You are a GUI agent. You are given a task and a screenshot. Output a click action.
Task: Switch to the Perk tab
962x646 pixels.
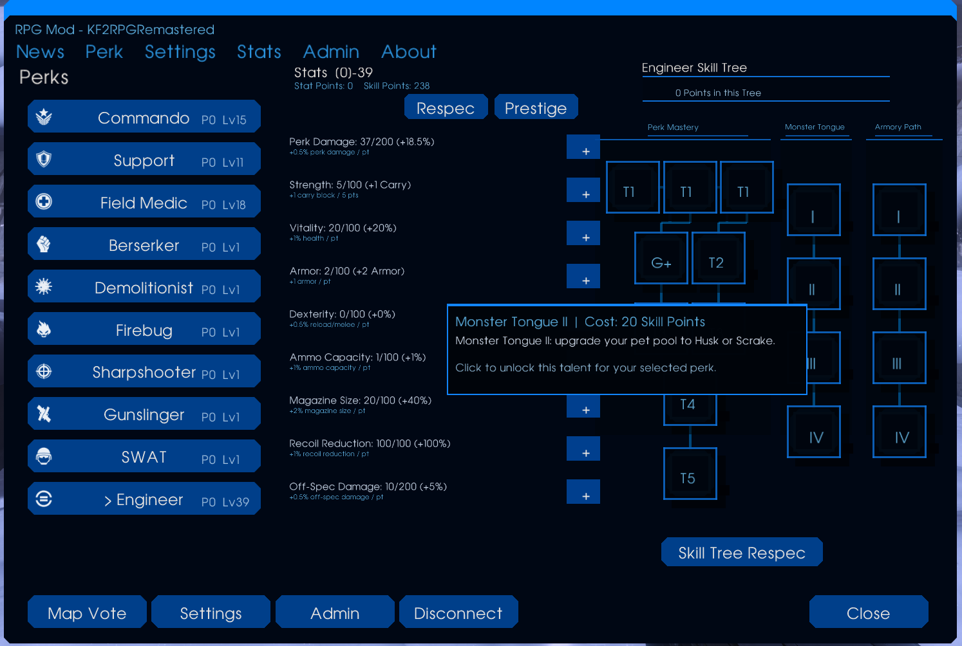pos(104,51)
